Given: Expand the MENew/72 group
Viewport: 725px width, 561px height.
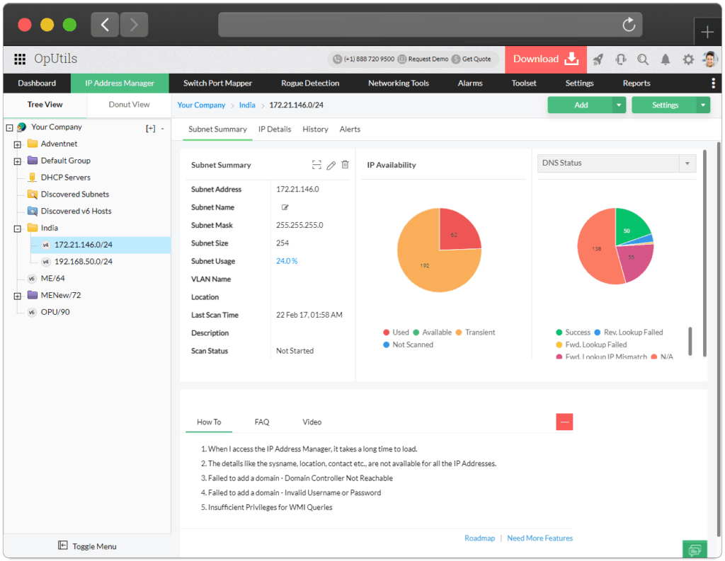Looking at the screenshot, I should click(x=17, y=296).
